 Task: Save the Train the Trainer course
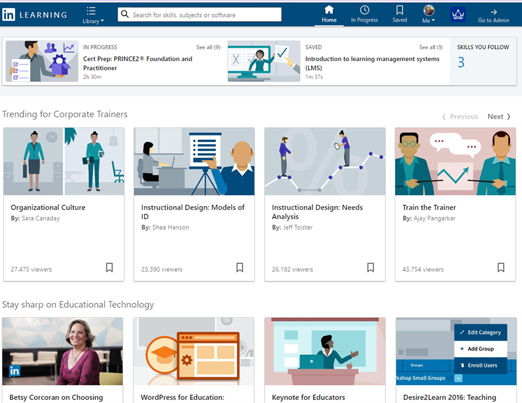click(501, 267)
